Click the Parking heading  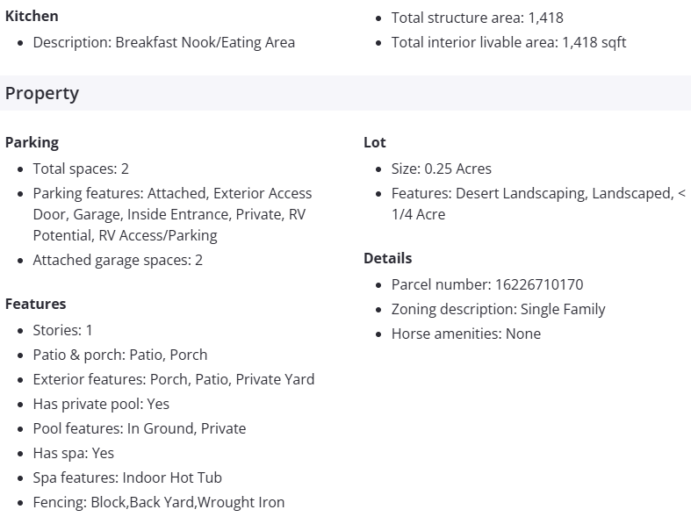coord(32,142)
